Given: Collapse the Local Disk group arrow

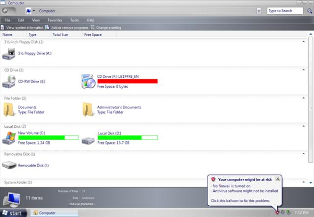Looking at the screenshot, I should tap(304, 126).
